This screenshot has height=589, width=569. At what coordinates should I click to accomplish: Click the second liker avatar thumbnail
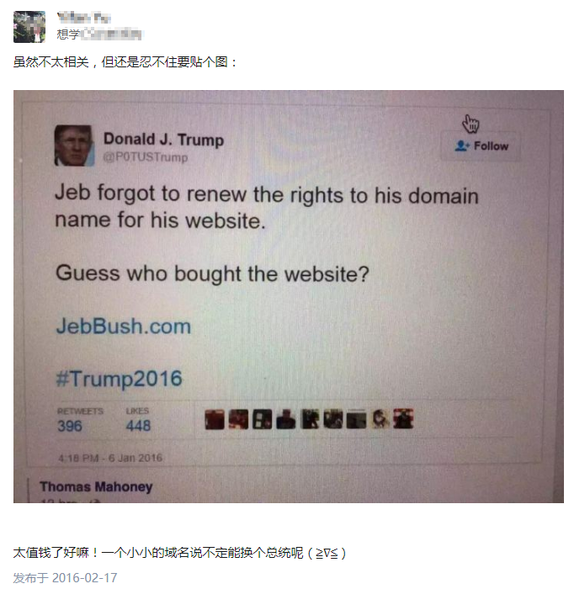239,419
